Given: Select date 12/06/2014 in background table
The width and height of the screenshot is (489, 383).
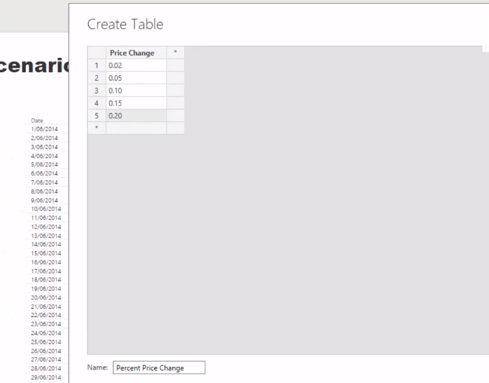Looking at the screenshot, I should click(x=46, y=227).
